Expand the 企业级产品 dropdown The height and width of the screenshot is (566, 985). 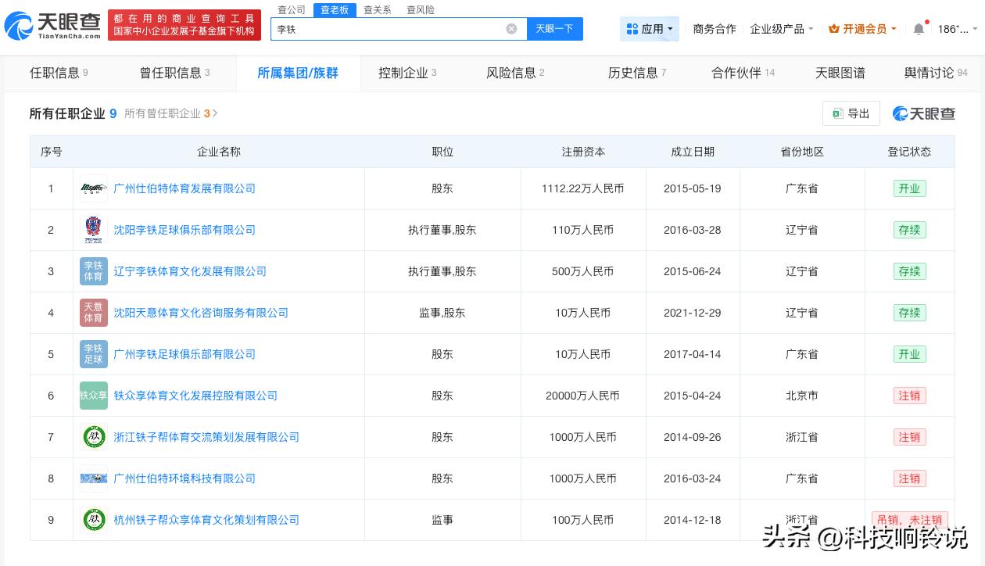(x=781, y=29)
